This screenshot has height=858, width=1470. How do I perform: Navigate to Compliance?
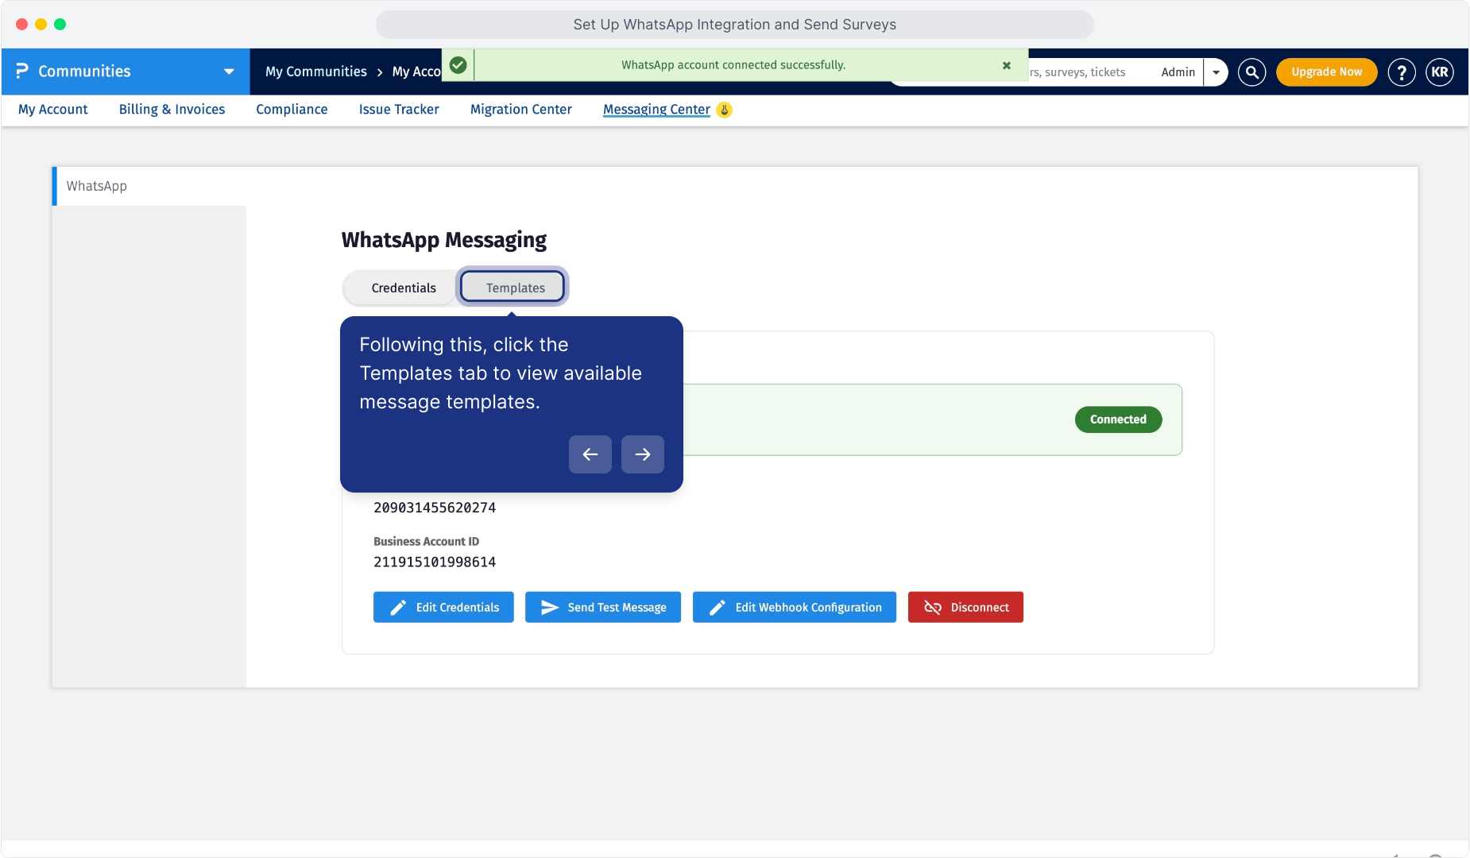292,110
